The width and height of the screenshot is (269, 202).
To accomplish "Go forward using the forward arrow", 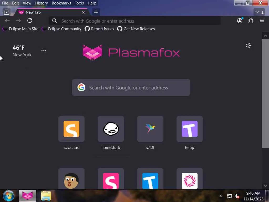I will 18,21.
